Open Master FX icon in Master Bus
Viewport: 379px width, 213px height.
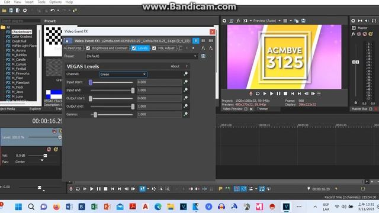(353, 34)
